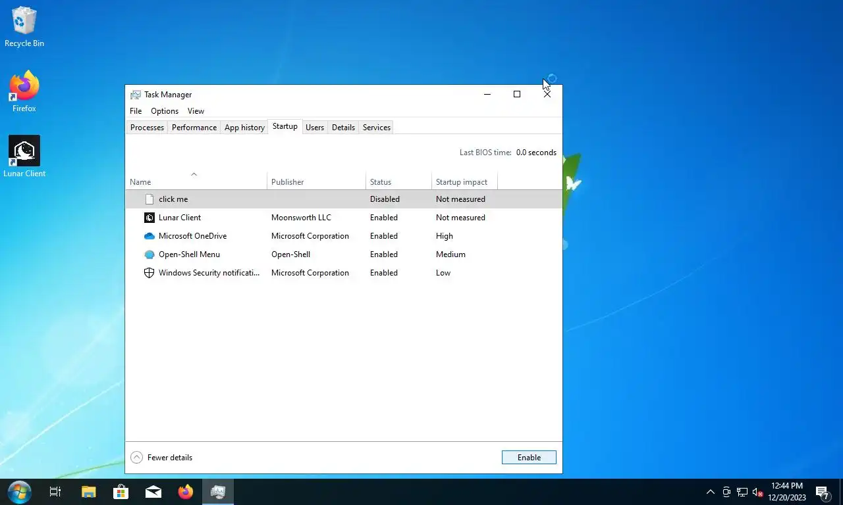Switch to the Users tab
Screen dimensions: 843x505
[315, 128]
